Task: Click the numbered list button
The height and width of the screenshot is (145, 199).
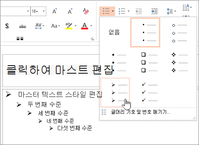Action: click(122, 11)
